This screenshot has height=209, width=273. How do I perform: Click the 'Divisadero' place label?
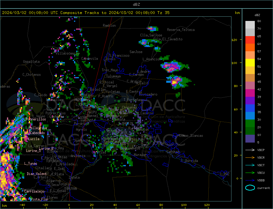(148, 94)
